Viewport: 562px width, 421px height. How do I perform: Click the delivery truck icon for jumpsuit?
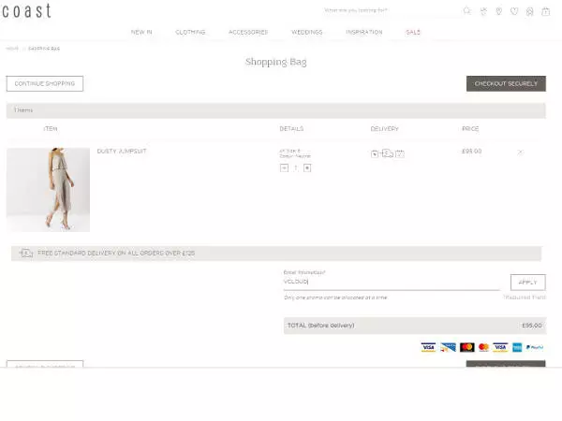point(388,153)
